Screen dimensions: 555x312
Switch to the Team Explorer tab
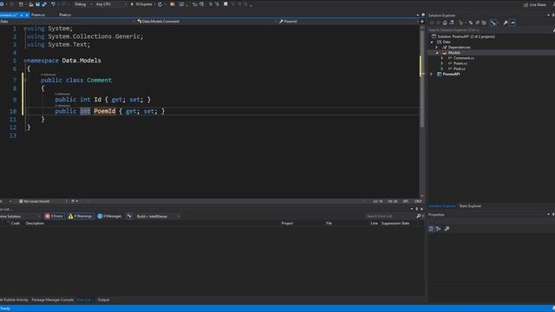[x=470, y=206]
